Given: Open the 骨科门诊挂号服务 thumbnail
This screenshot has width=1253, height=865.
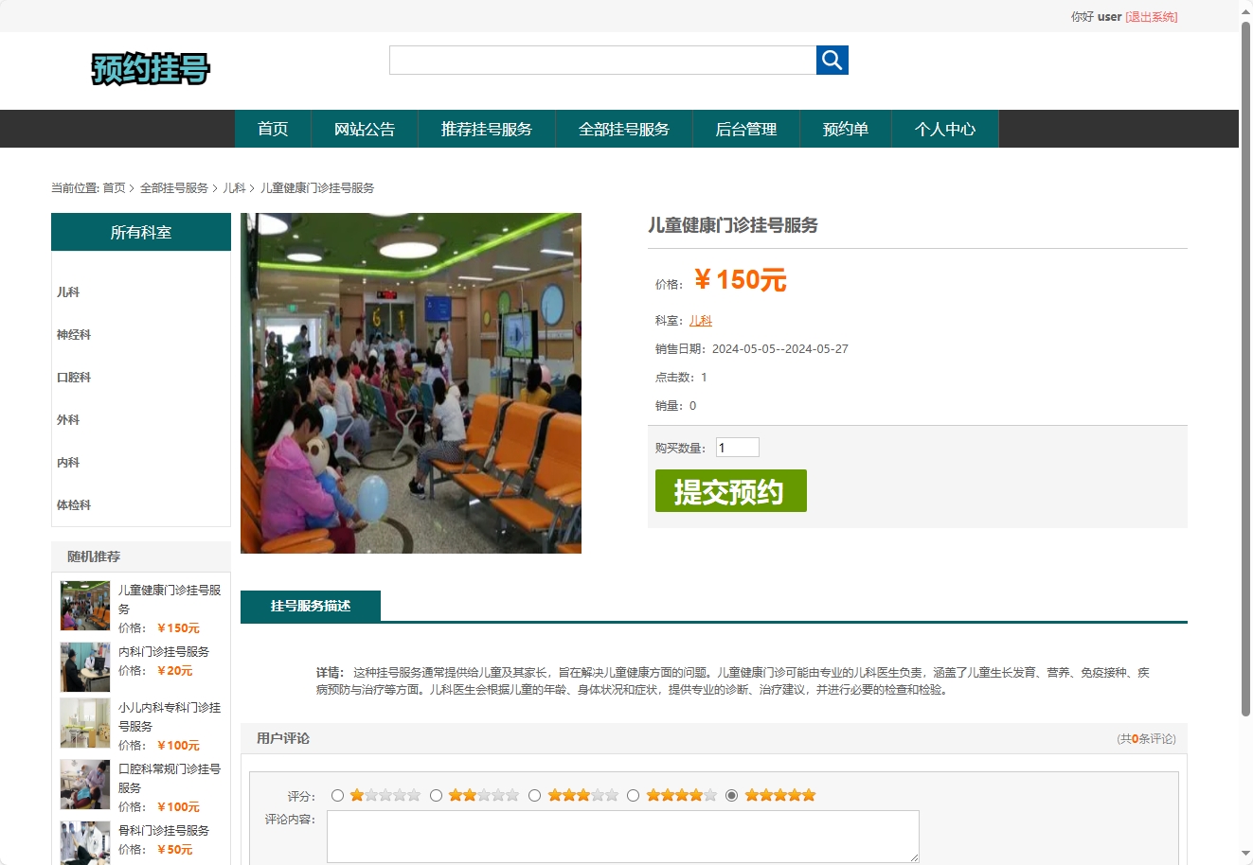Looking at the screenshot, I should (85, 843).
